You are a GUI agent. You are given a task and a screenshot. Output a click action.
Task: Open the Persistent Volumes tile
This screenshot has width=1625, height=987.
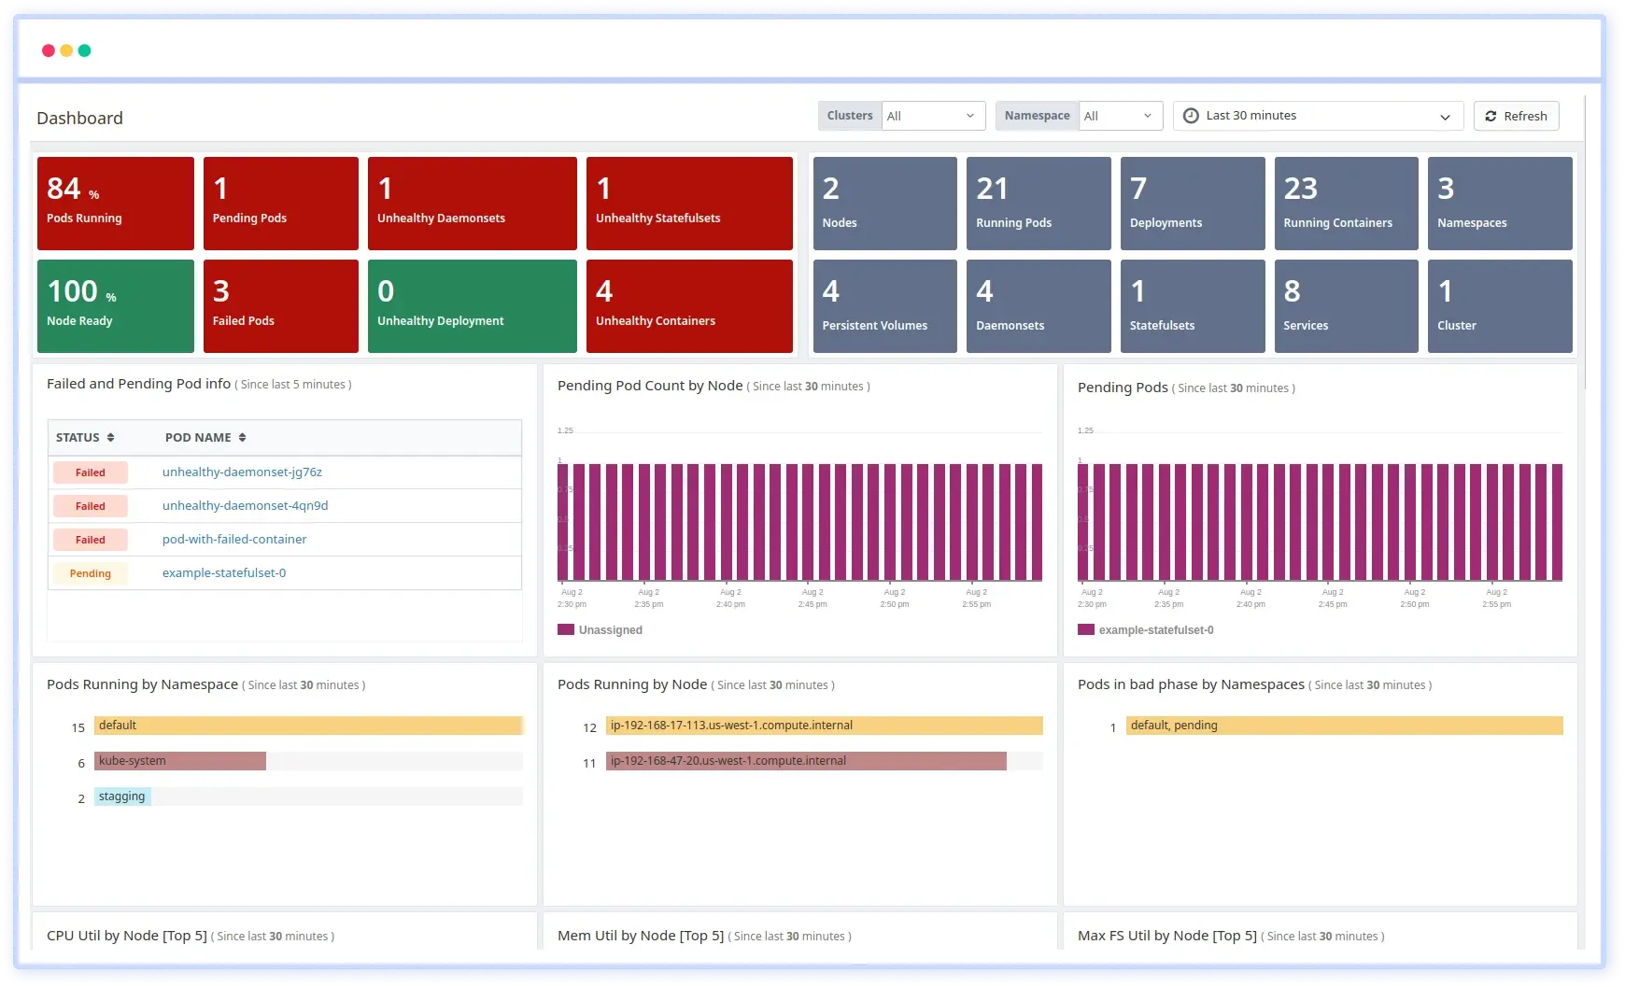click(885, 306)
